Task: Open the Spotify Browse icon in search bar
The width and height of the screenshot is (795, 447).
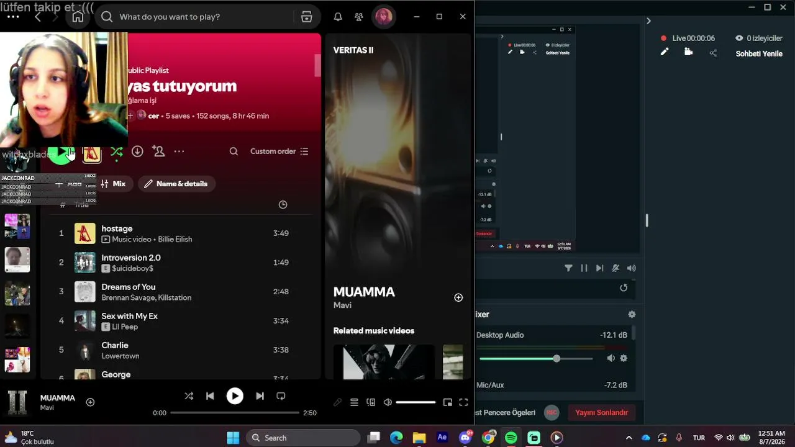Action: pos(306,17)
